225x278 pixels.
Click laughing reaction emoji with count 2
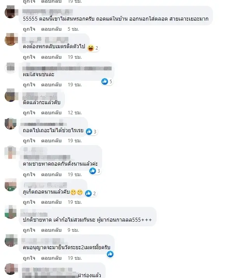(91, 48)
